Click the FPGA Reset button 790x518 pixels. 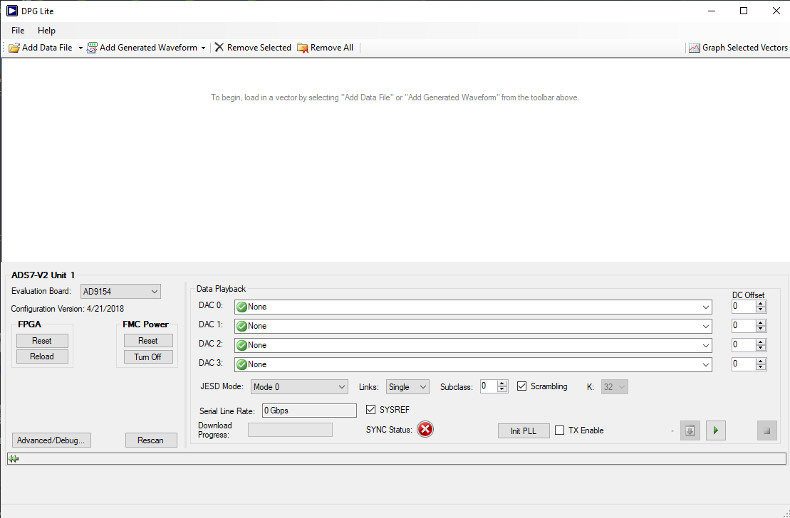click(x=42, y=341)
